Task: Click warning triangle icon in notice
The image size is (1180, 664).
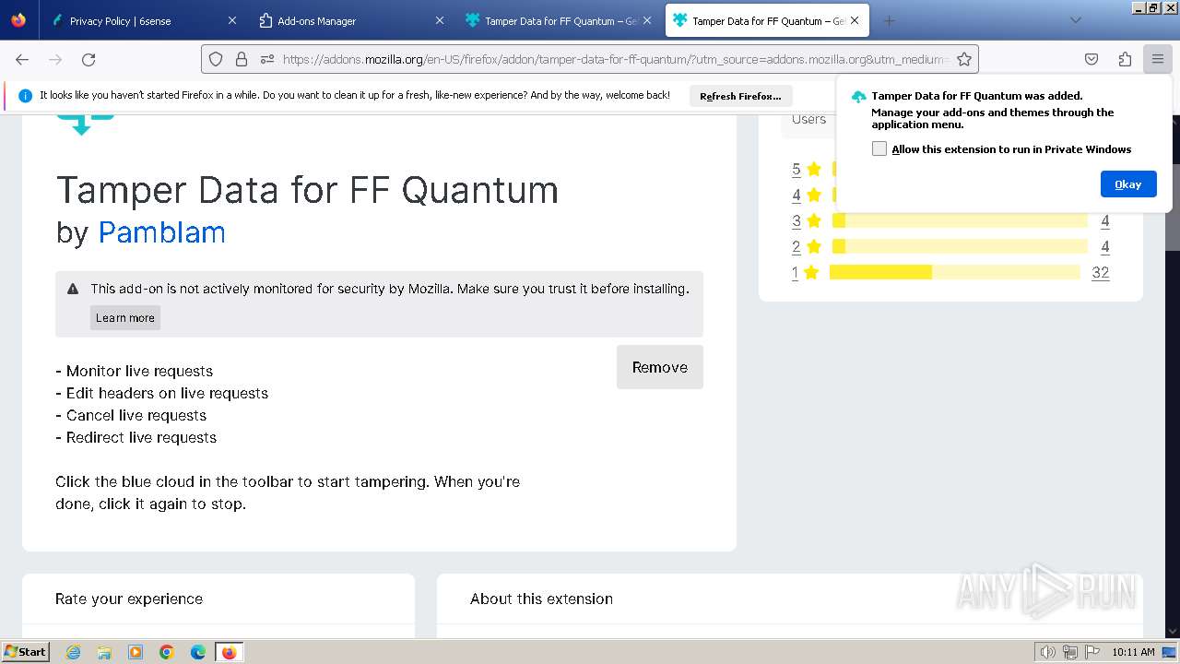Action: (73, 289)
